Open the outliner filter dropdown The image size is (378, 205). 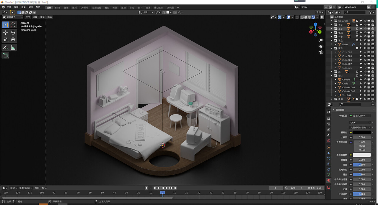pos(372,12)
